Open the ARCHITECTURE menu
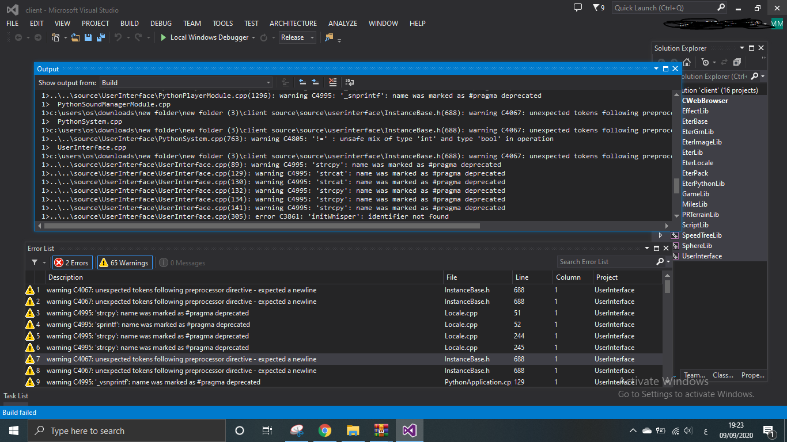Screen dimensions: 787x442 click(293, 24)
